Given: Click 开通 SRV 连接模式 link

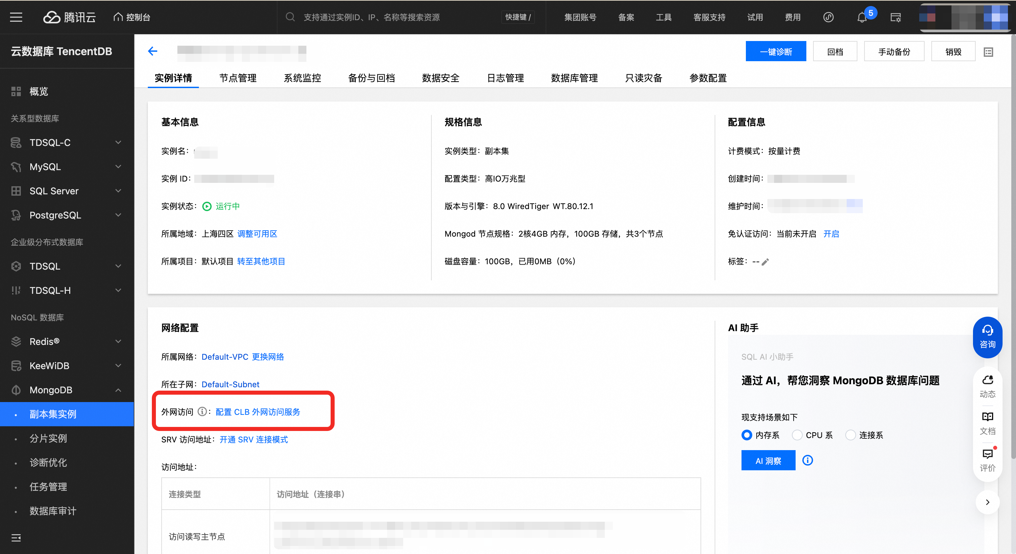Looking at the screenshot, I should (254, 439).
